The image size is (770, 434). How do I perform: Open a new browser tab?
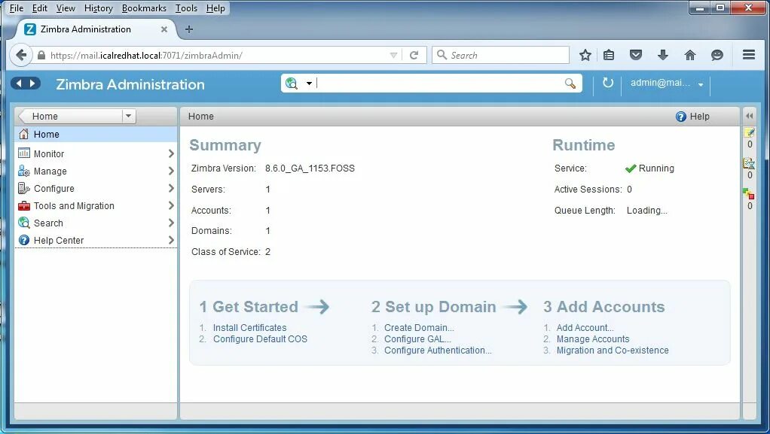189,29
